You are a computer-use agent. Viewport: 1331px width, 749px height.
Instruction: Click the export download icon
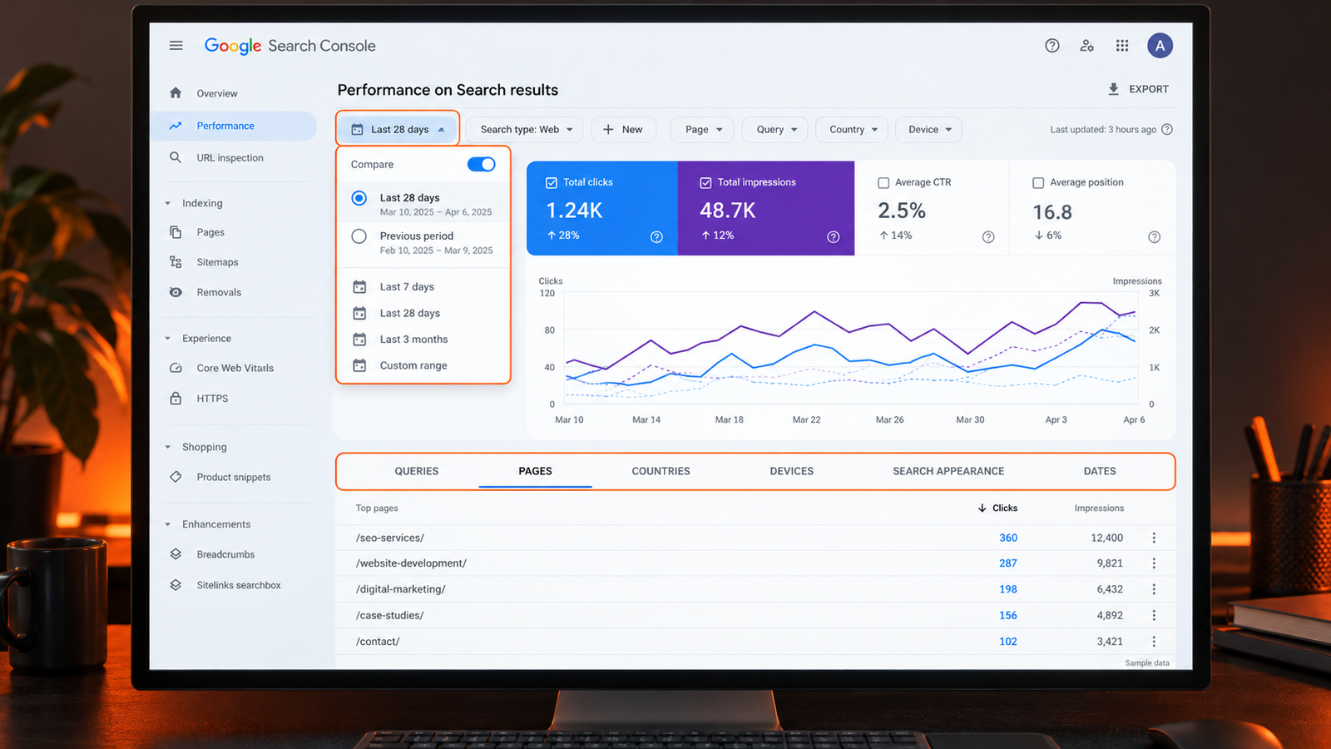coord(1113,89)
